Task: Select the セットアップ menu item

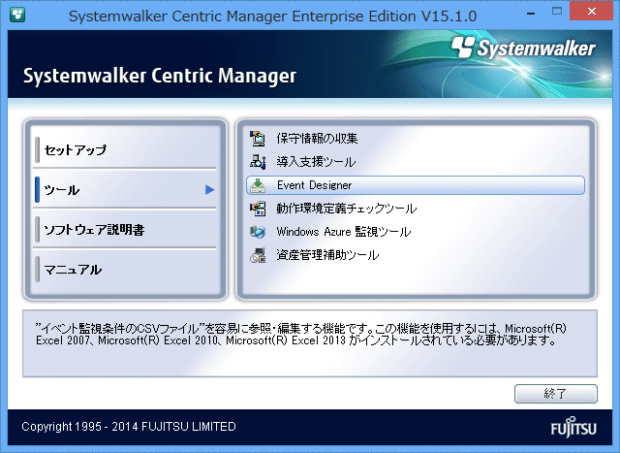Action: click(x=125, y=150)
